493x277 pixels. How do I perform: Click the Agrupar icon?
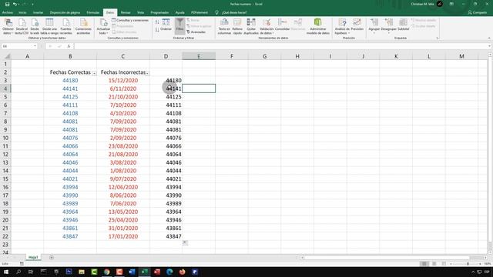[374, 25]
